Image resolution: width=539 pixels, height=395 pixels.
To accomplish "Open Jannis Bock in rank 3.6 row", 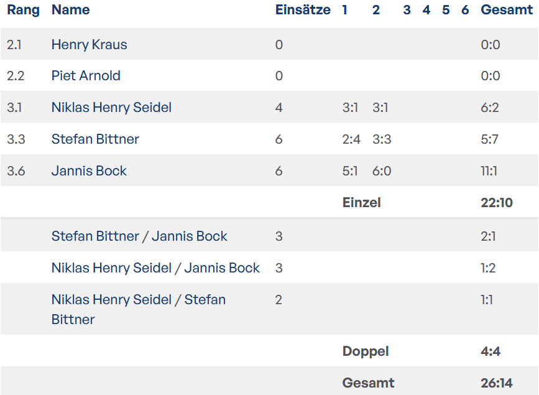I will tap(89, 171).
